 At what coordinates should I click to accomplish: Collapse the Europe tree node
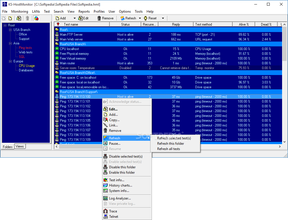point(10,61)
